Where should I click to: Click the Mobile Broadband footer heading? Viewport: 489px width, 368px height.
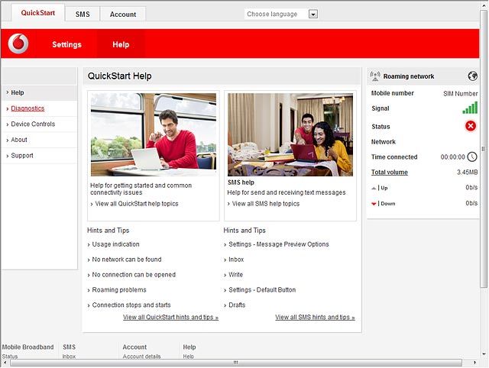click(x=28, y=347)
